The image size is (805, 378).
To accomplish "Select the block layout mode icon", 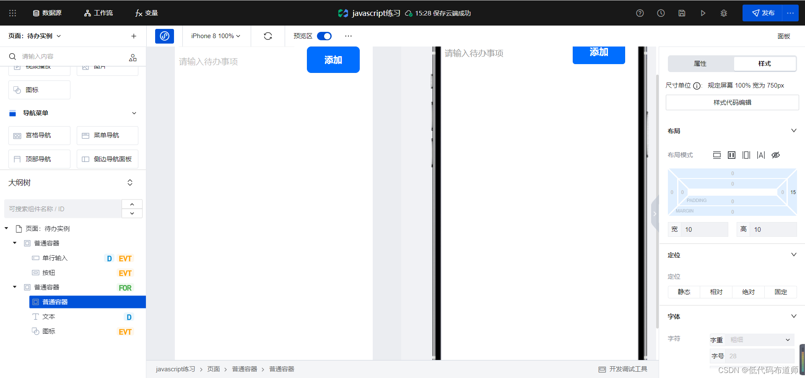I will click(717, 155).
